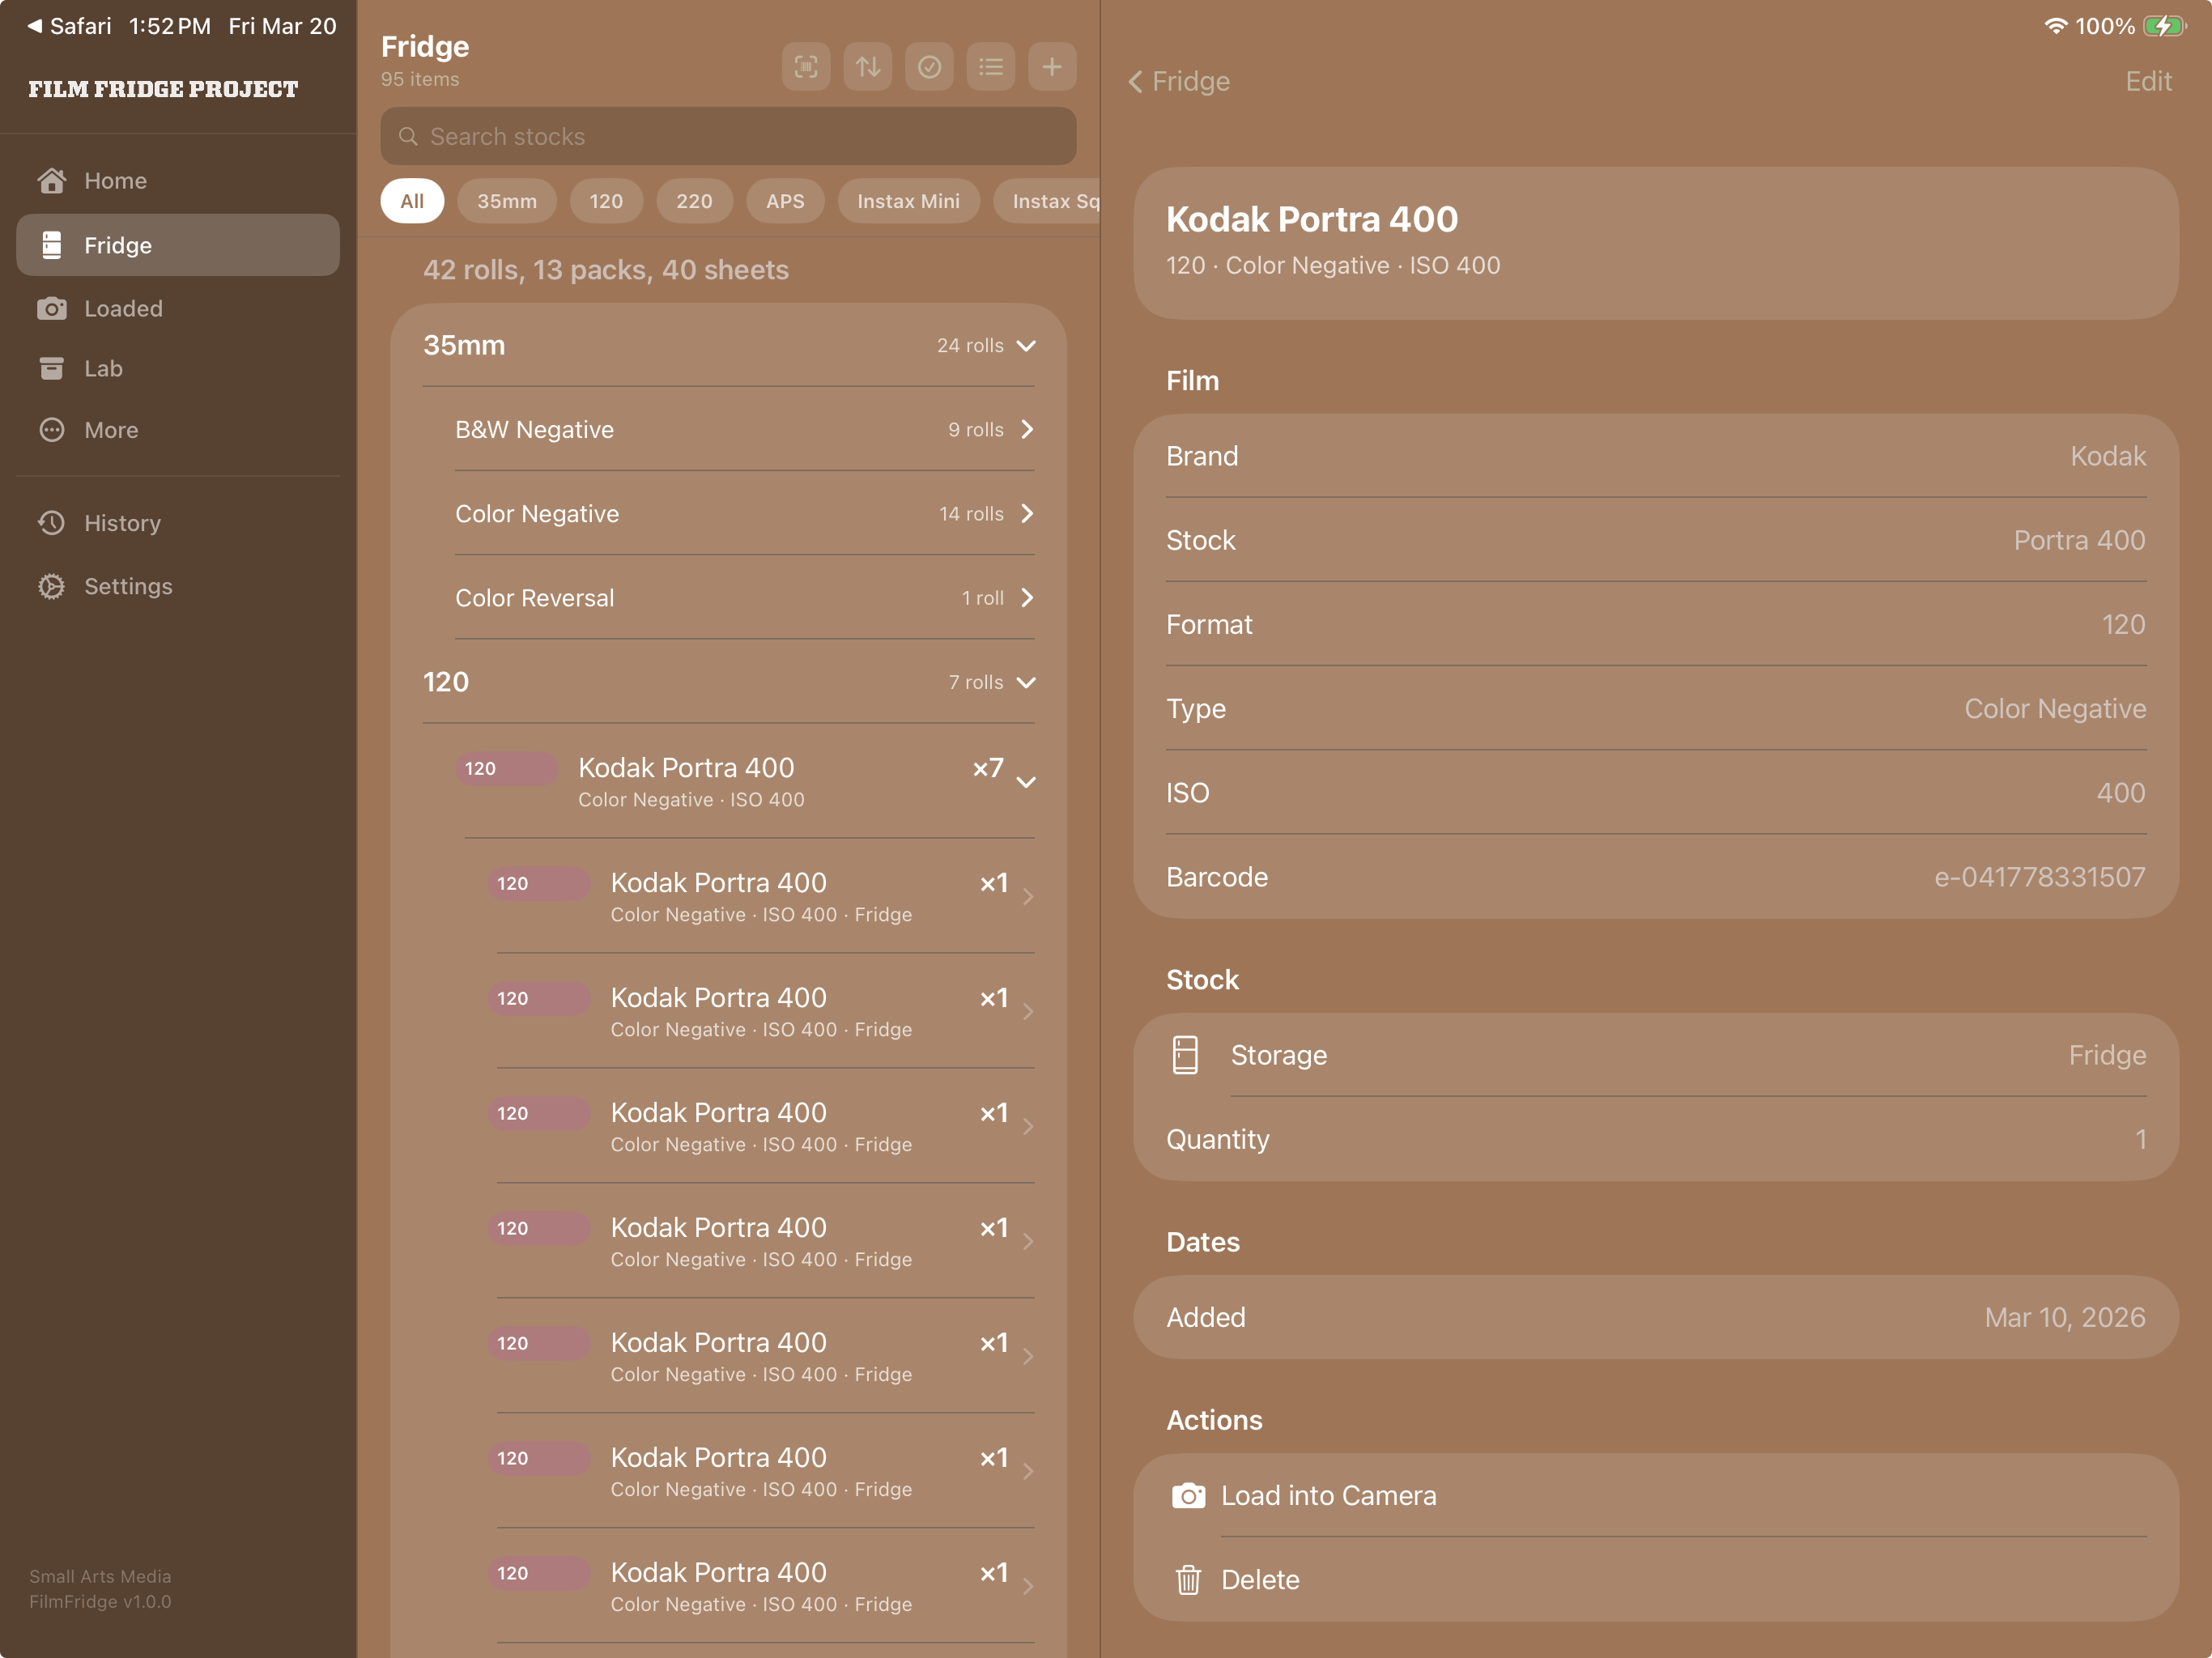Select the APS filter chip

click(x=784, y=201)
